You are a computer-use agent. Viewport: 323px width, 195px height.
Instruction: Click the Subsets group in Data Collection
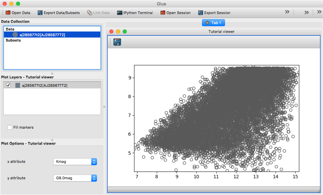(x=13, y=40)
